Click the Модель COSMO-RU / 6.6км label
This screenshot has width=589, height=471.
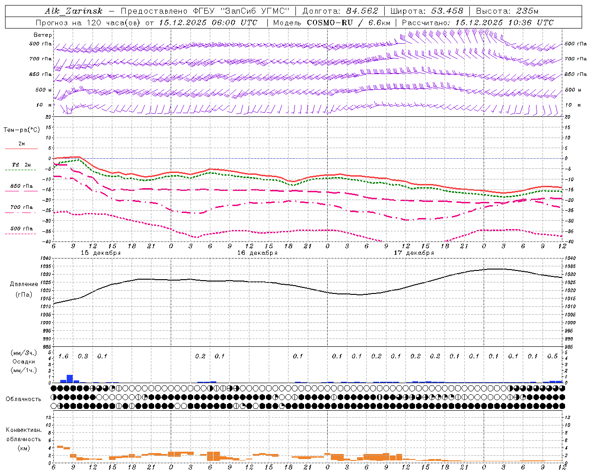(x=331, y=23)
